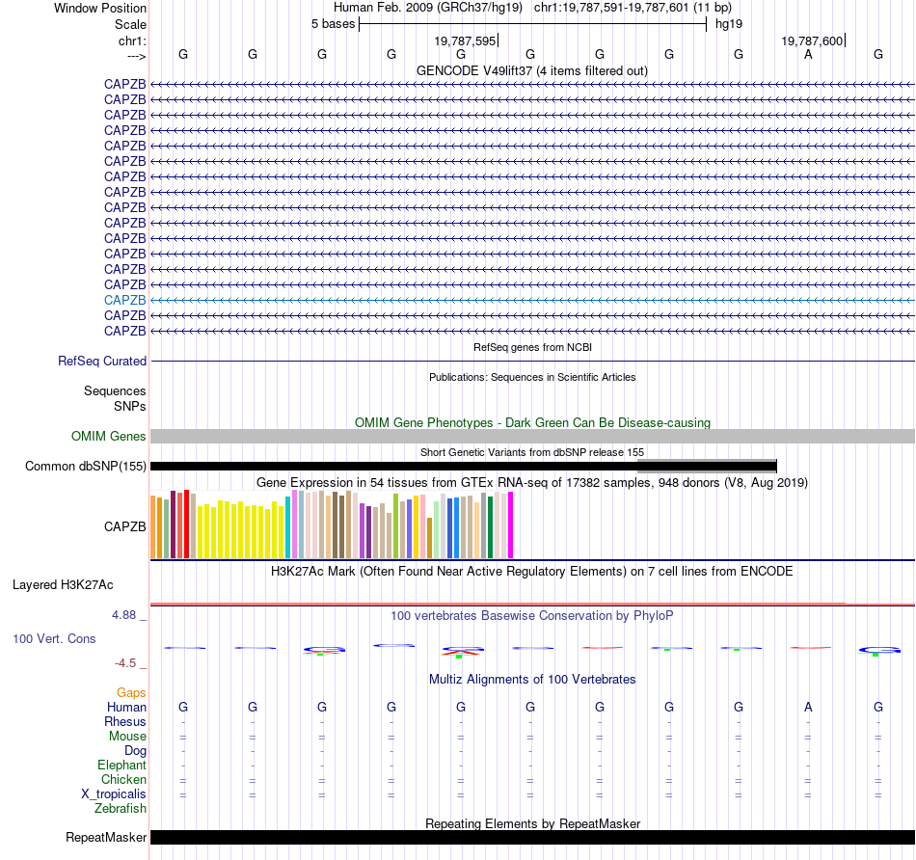Click the OMIM Genes track label
Viewport: 916px width, 860px height.
tap(108, 437)
